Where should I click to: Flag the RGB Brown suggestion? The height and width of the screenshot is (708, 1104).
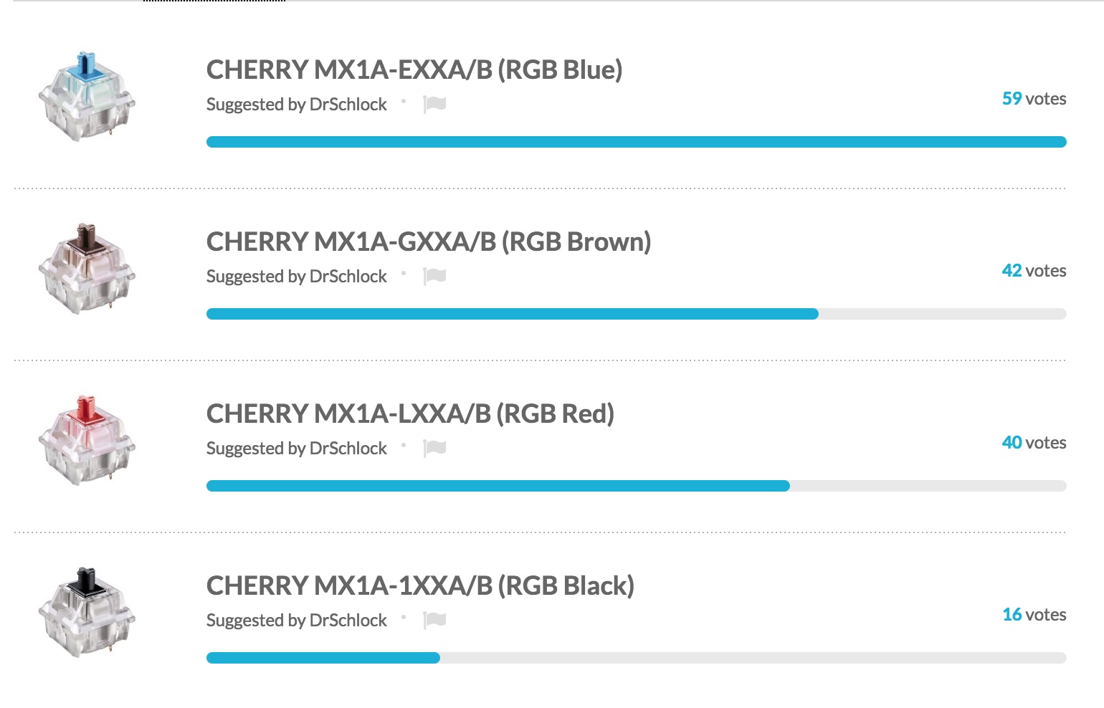[434, 277]
